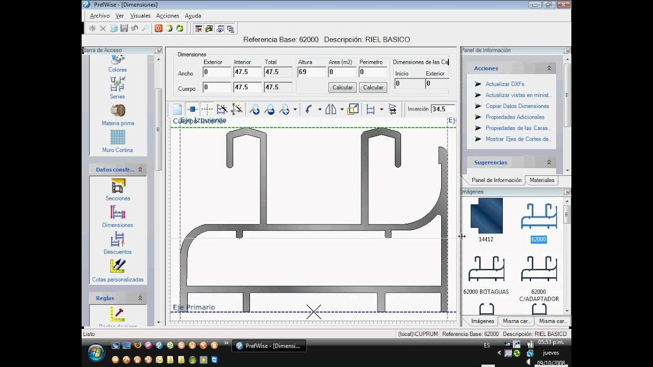The image size is (653, 367).
Task: Click Calcular button under Area (m2)
Action: pyautogui.click(x=343, y=88)
